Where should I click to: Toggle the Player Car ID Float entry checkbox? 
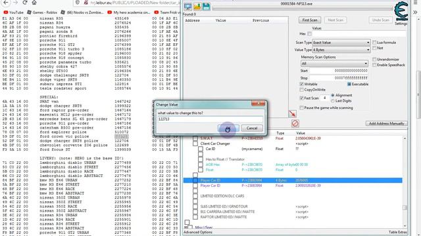click(x=195, y=186)
